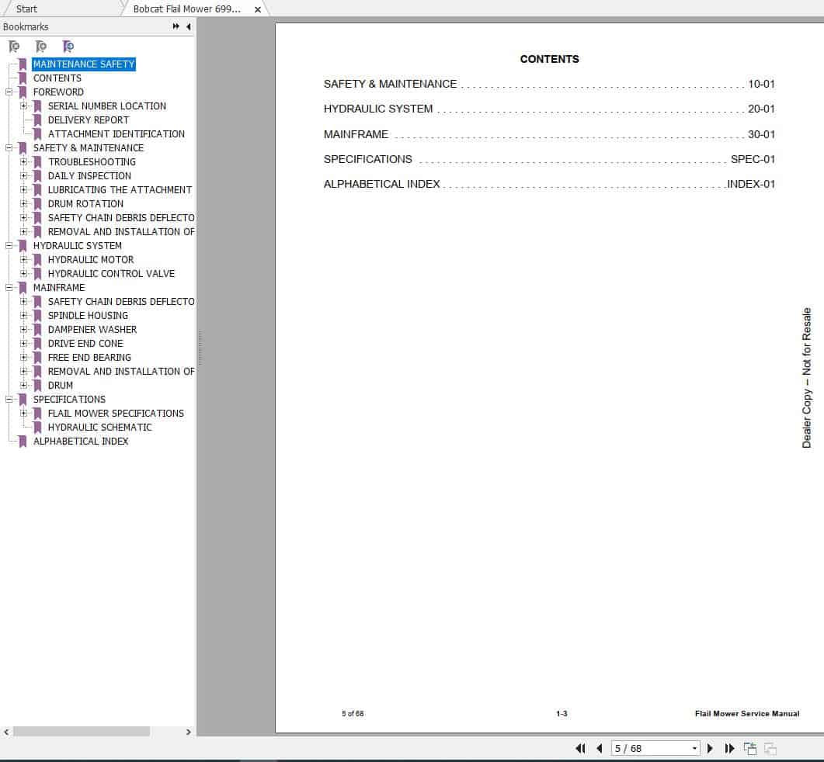Screen dimensions: 824x762
Task: Click the panel splitter grip handle
Action: tap(200, 348)
